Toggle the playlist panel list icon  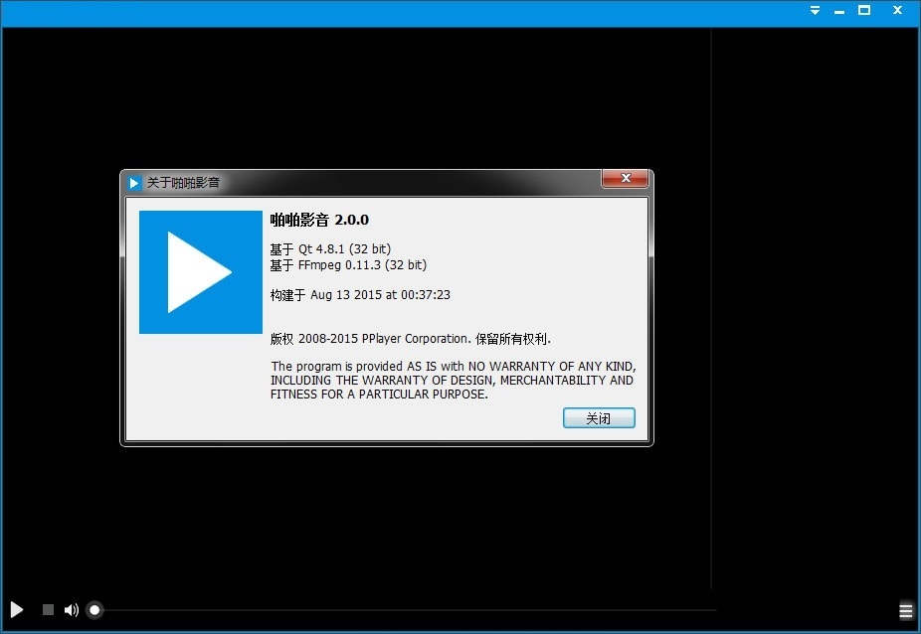click(905, 610)
